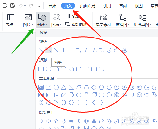Open the 页面布局 tab
The height and width of the screenshot is (129, 158).
click(87, 6)
